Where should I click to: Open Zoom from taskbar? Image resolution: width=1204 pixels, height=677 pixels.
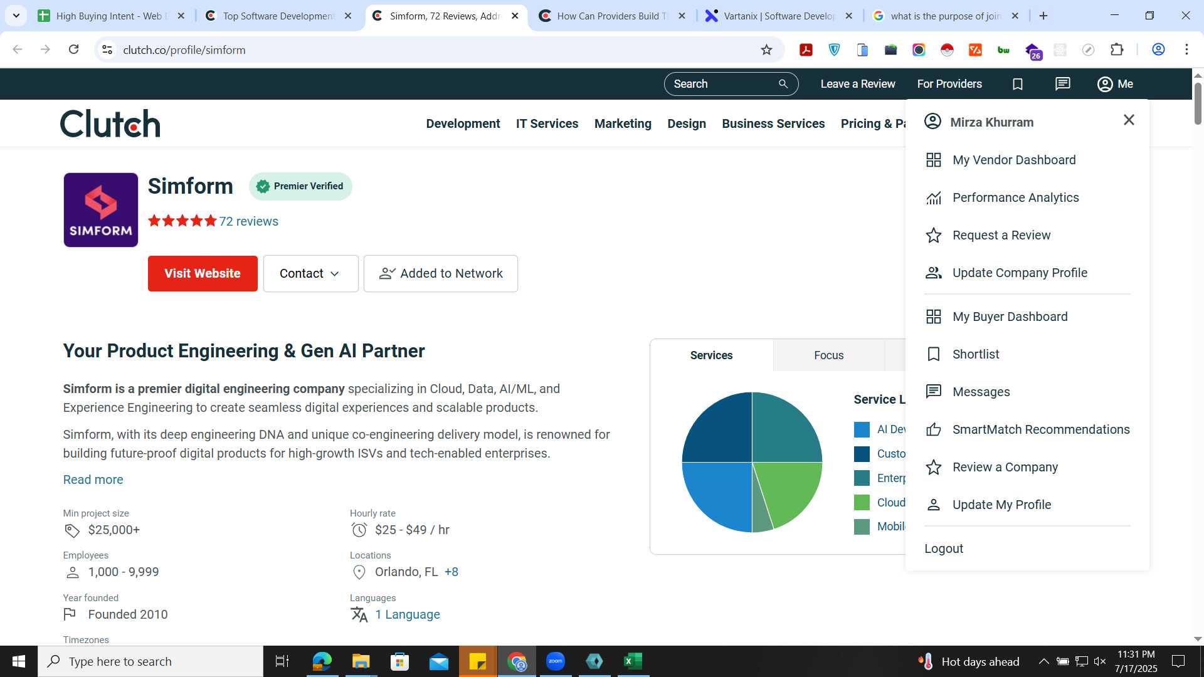point(555,661)
